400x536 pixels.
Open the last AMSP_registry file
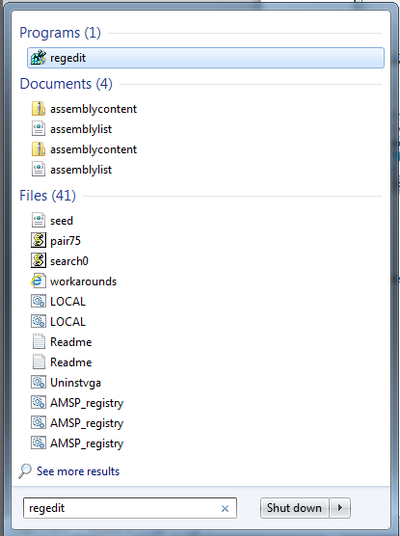coord(87,443)
